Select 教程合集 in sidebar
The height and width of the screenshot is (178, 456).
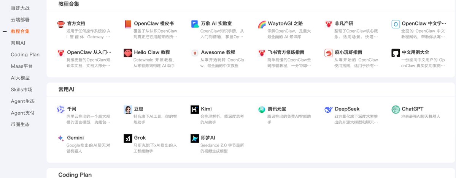click(20, 32)
